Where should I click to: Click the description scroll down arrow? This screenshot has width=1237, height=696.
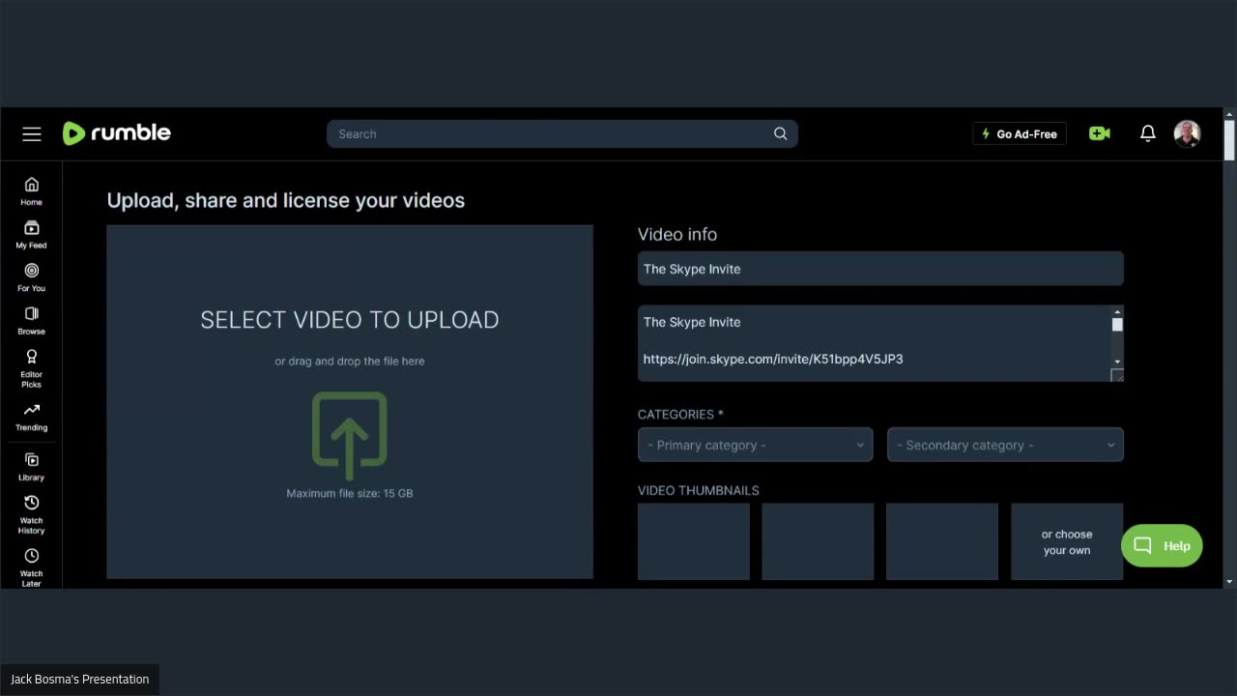(1117, 362)
